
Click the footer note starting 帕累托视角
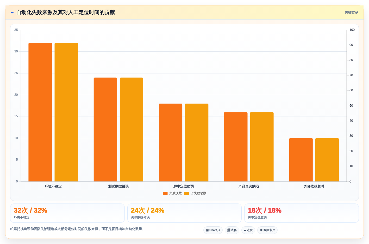coord(78,229)
